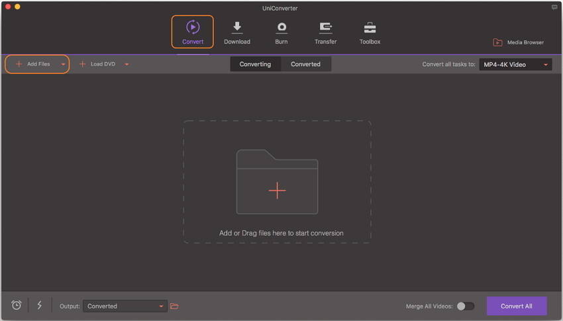The height and width of the screenshot is (321, 563).
Task: Close the UniConverter window
Action: point(8,7)
